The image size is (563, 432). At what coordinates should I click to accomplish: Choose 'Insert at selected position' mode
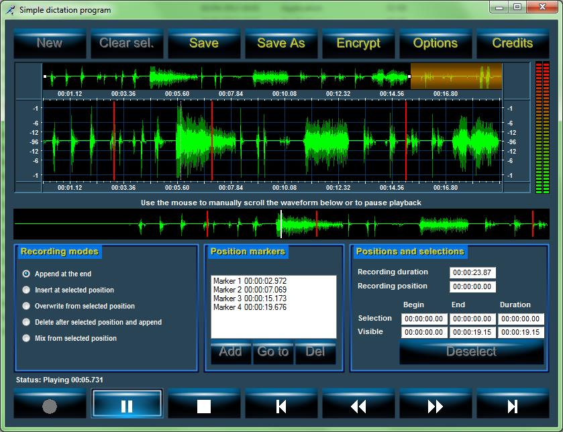26,290
